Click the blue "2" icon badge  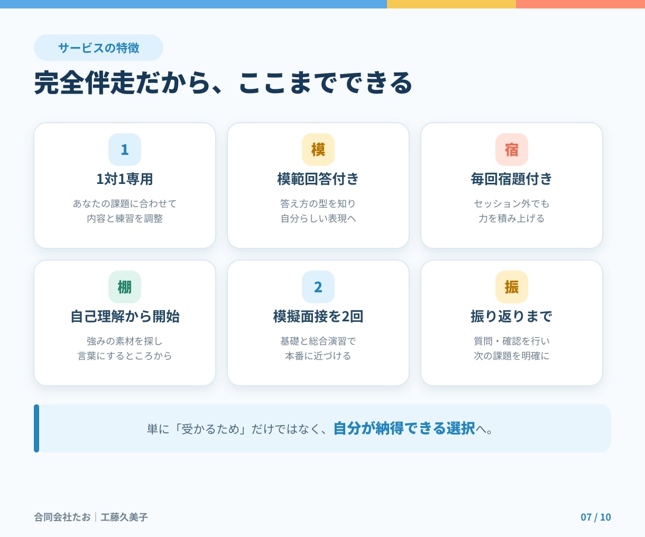[x=318, y=287]
